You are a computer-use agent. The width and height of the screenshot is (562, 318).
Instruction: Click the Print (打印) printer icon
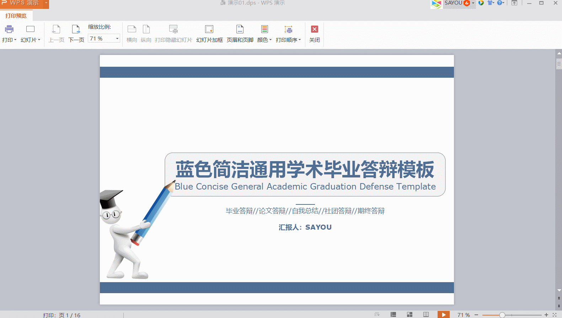[x=9, y=29]
